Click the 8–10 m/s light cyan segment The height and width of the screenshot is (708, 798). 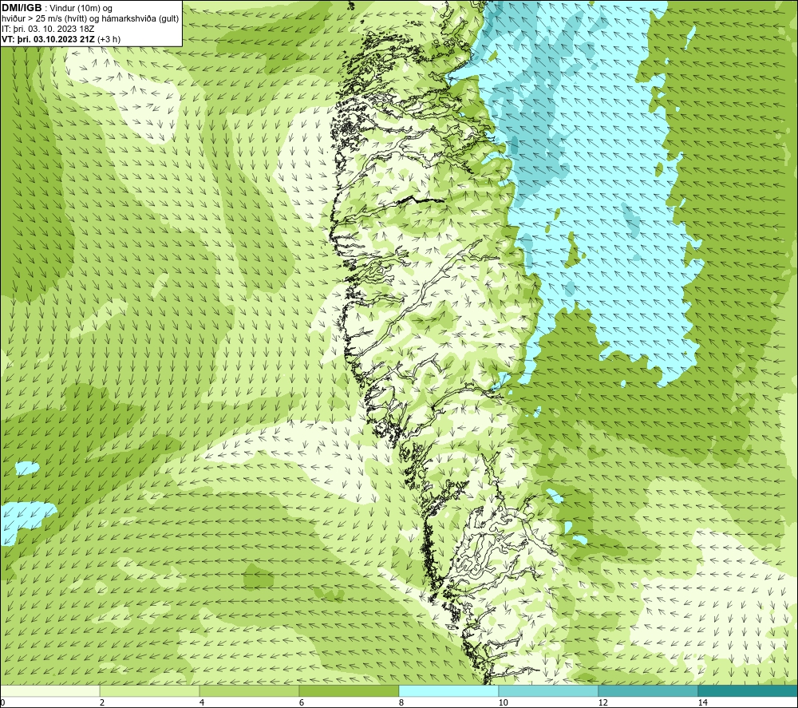point(448,690)
